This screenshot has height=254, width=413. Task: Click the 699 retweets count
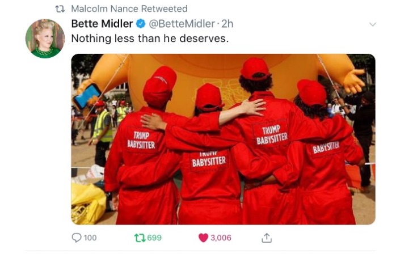pos(154,238)
